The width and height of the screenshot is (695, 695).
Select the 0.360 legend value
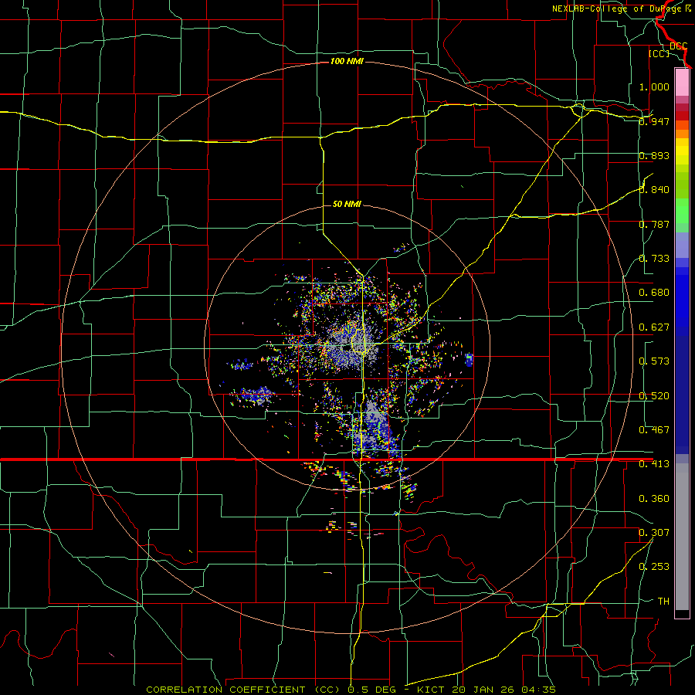tap(654, 499)
